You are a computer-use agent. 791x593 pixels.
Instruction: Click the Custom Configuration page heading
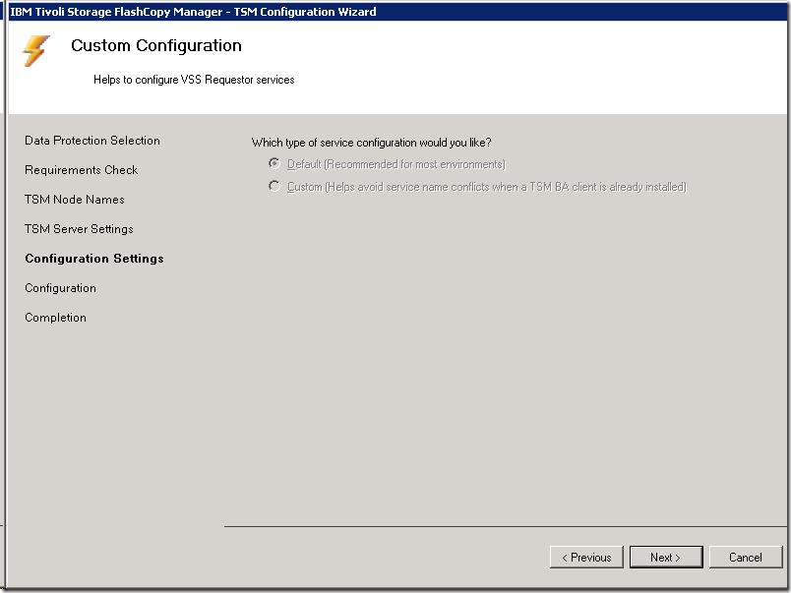click(156, 46)
